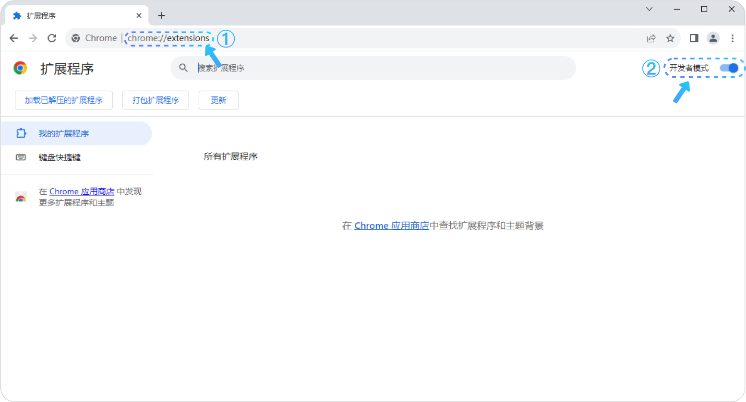Expand the tab search chevron
This screenshot has height=402, width=746.
pos(649,9)
